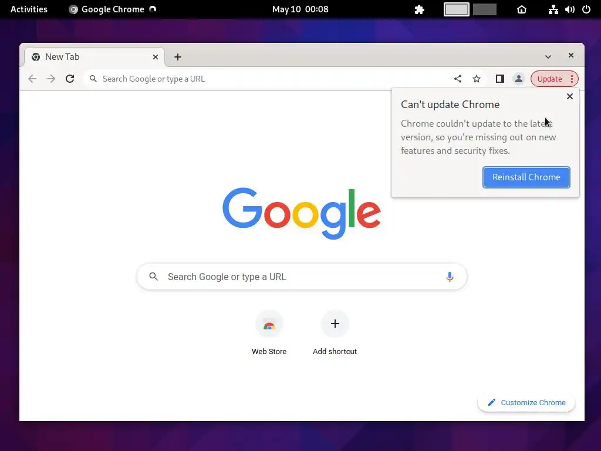Click the pencil icon in Customize Chrome
Image resolution: width=601 pixels, height=451 pixels.
click(491, 403)
